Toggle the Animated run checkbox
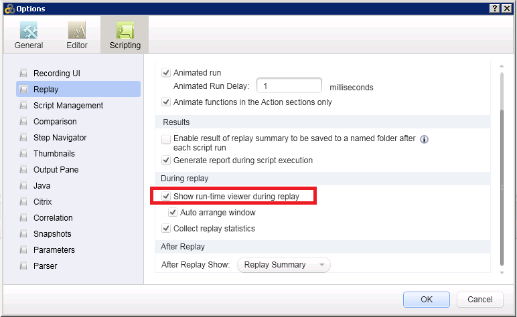 click(x=166, y=73)
